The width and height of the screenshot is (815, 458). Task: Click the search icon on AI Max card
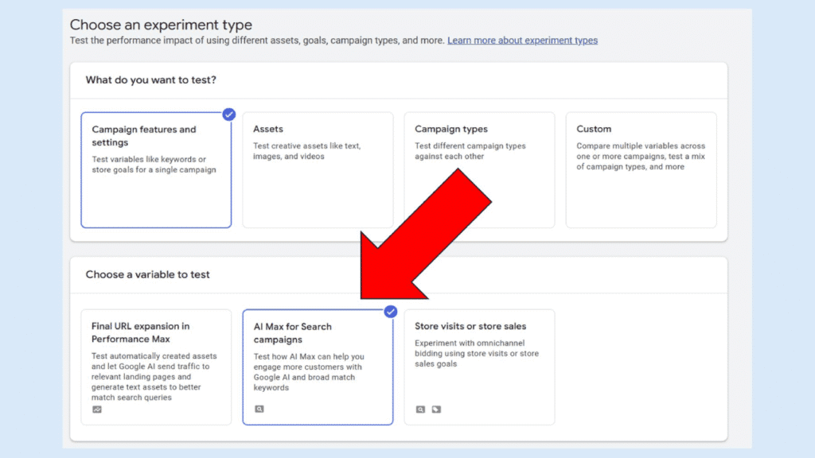tap(259, 409)
